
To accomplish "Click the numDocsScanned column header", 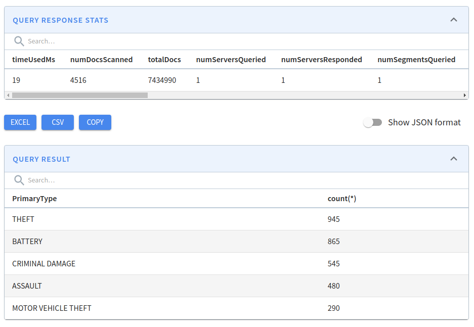I will pyautogui.click(x=101, y=60).
